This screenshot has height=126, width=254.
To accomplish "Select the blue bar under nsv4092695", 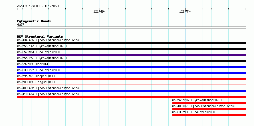I will tap(131, 91).
